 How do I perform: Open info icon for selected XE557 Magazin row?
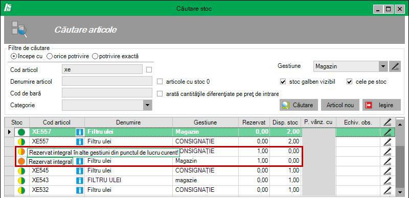(79, 132)
